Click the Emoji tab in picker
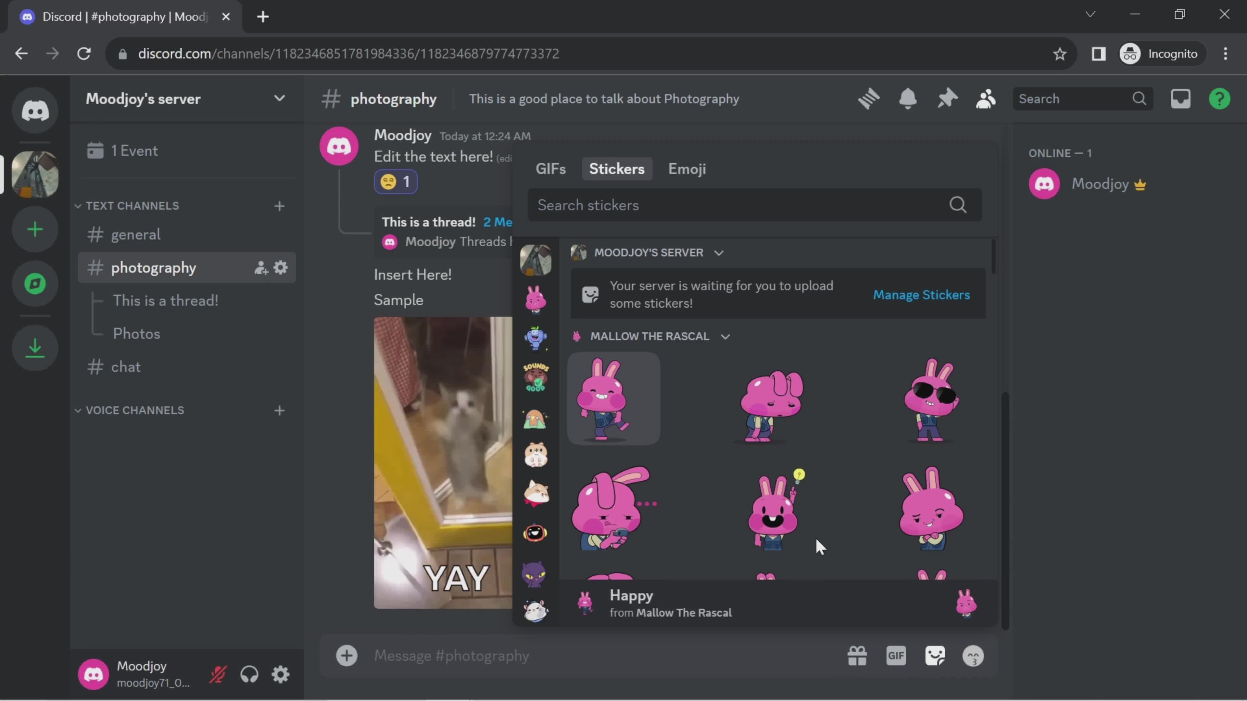 [x=687, y=169]
